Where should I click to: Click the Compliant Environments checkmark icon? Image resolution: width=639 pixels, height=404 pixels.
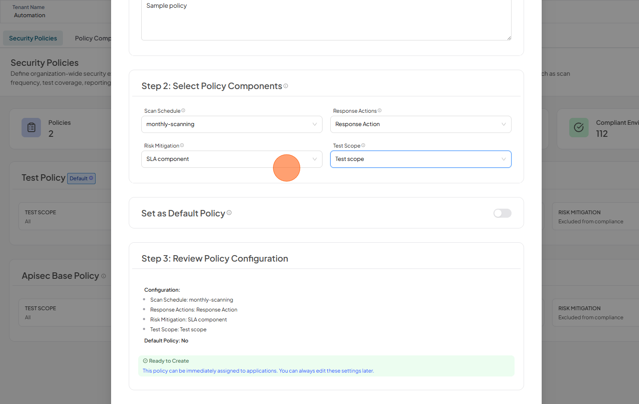tap(579, 128)
